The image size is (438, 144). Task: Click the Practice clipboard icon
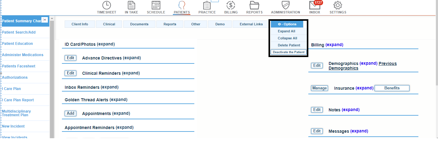tap(207, 5)
